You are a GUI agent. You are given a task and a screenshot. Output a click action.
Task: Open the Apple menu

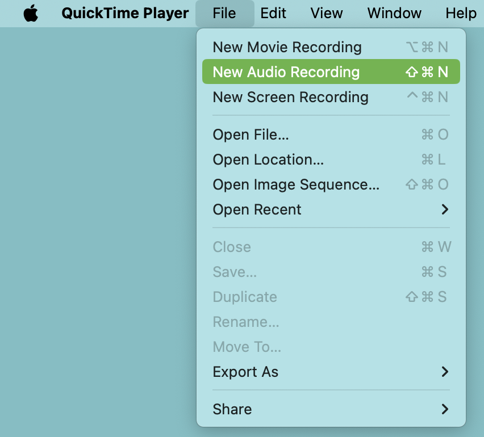click(31, 13)
